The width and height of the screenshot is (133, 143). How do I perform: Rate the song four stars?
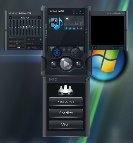pos(78,28)
